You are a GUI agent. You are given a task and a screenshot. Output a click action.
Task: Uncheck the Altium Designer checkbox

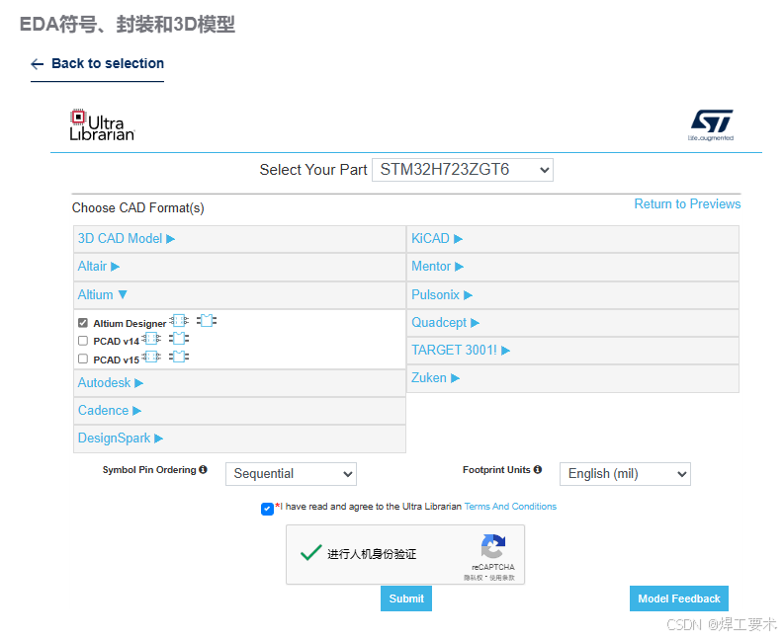83,323
